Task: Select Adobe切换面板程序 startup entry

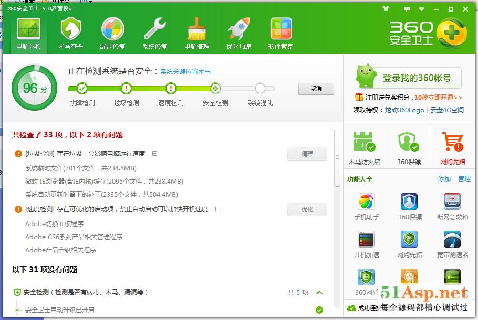Action: pyautogui.click(x=54, y=224)
